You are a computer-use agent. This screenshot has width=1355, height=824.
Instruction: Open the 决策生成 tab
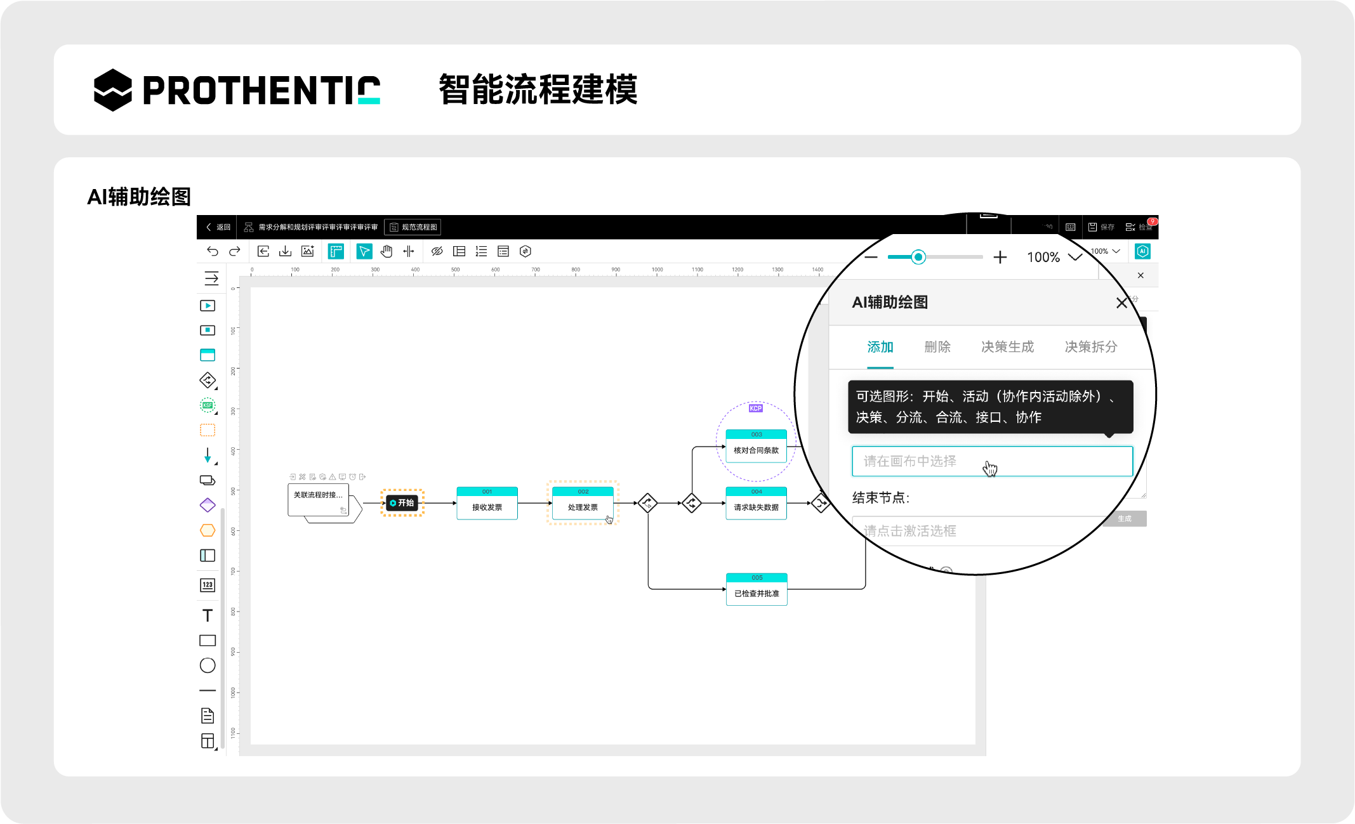coord(1007,347)
